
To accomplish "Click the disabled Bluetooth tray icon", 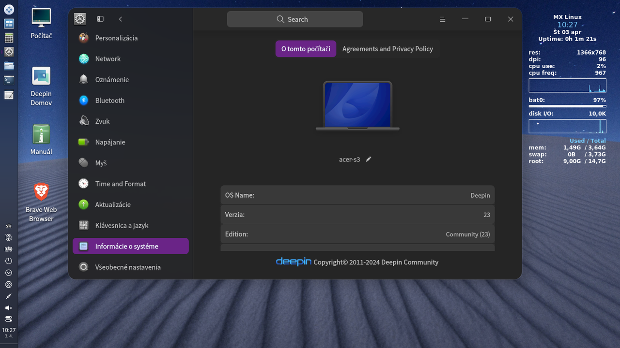I will point(9,237).
